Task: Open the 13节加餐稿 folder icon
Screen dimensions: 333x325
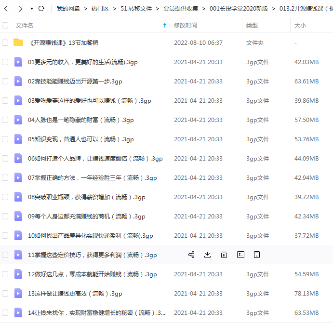Action: click(x=18, y=42)
